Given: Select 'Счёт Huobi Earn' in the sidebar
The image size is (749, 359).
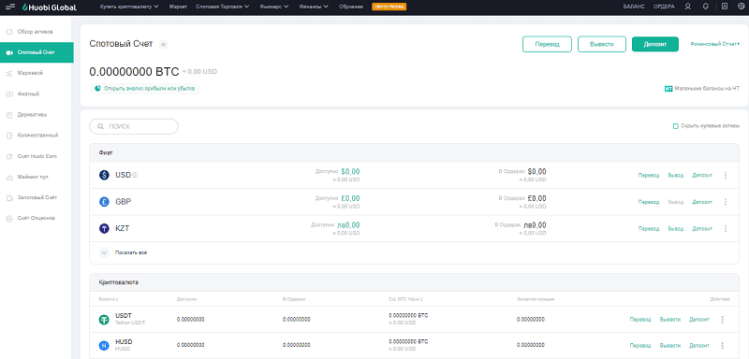Looking at the screenshot, I should 37,156.
